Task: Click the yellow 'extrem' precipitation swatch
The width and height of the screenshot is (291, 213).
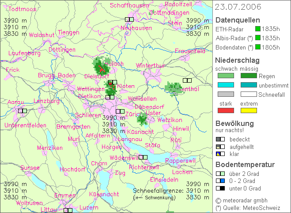Action: (249, 110)
